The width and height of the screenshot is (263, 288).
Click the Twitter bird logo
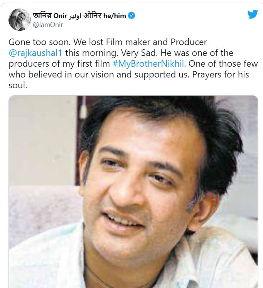point(253,14)
